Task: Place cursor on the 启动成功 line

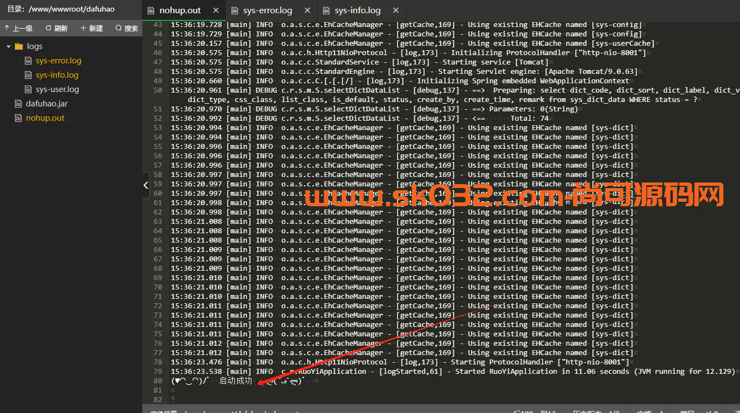Action: tap(237, 381)
